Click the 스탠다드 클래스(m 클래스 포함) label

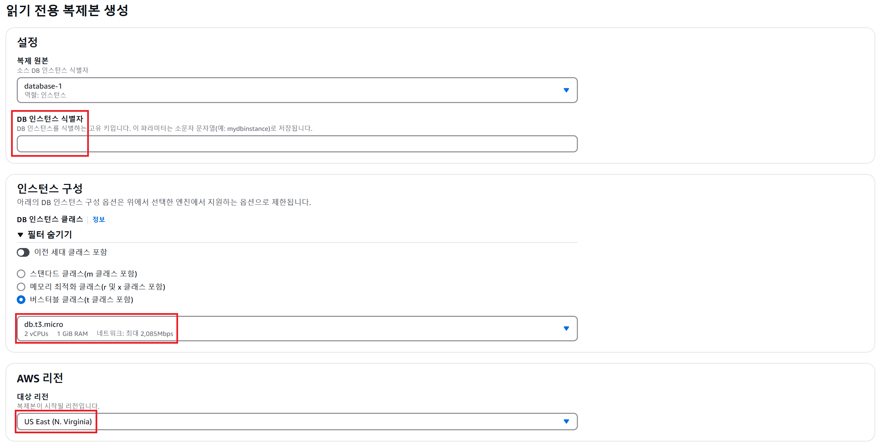point(83,274)
